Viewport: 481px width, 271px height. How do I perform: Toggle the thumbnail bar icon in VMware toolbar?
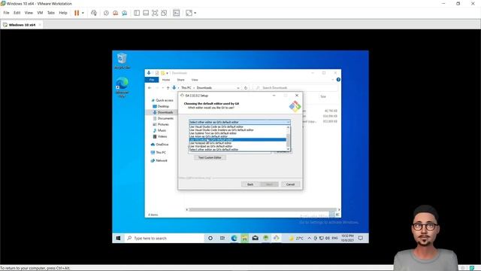pyautogui.click(x=146, y=13)
